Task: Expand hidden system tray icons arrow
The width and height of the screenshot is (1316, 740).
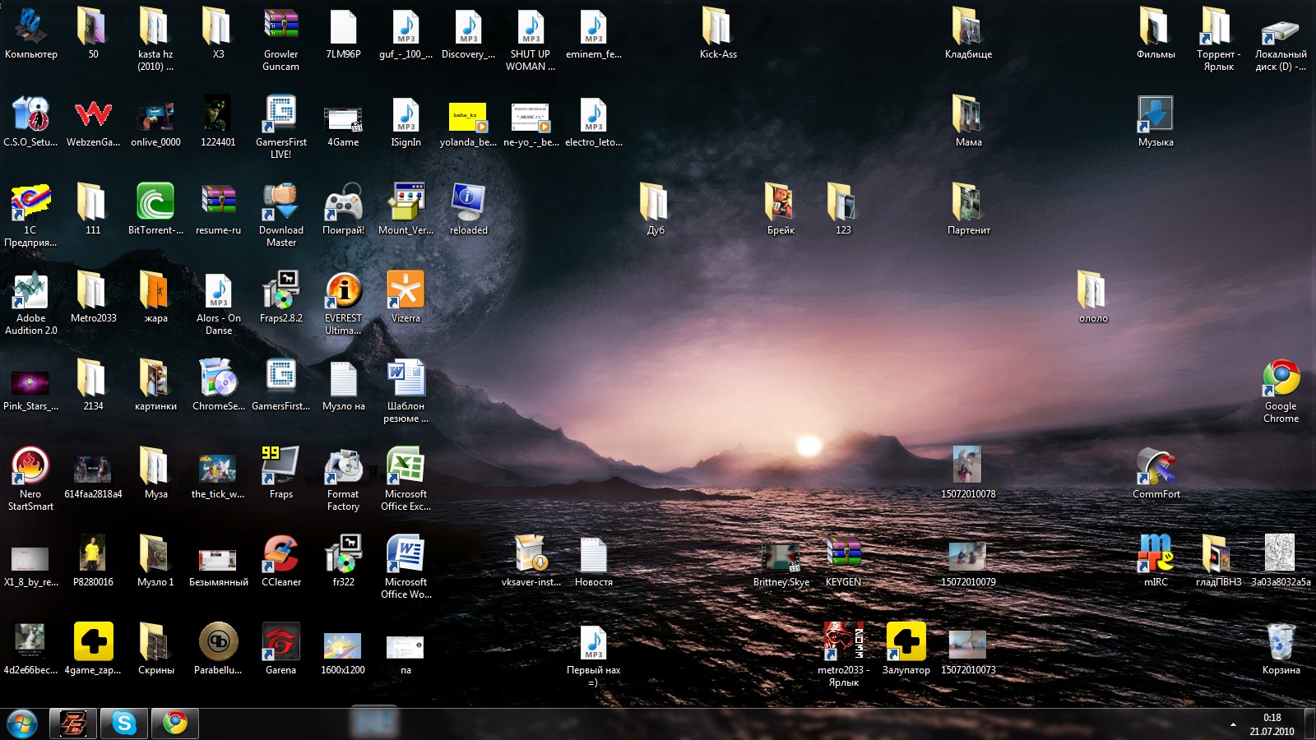Action: pos(1233,724)
